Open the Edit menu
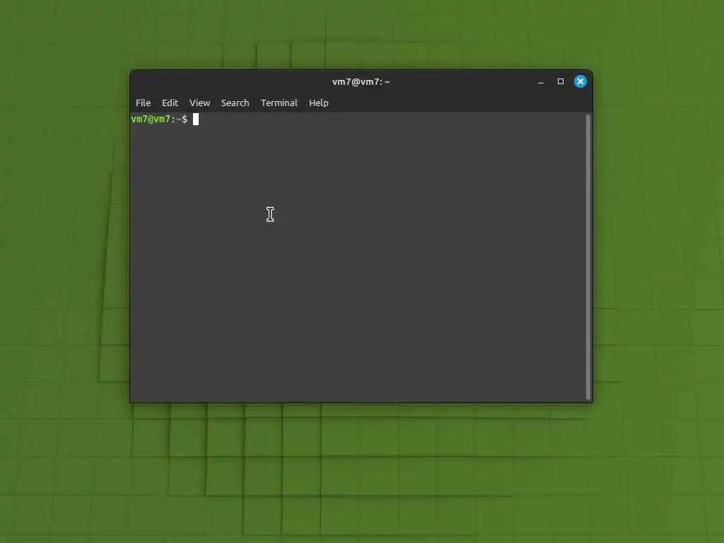 coord(170,103)
